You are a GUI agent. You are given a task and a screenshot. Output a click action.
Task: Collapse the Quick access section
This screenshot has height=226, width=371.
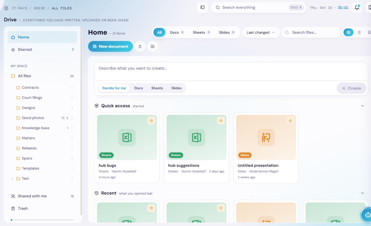[x=363, y=106]
